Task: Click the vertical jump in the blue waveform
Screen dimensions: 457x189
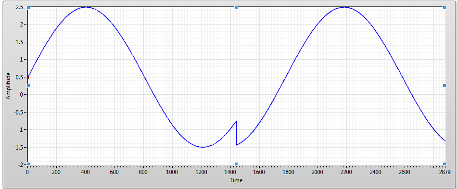Action: (236, 133)
